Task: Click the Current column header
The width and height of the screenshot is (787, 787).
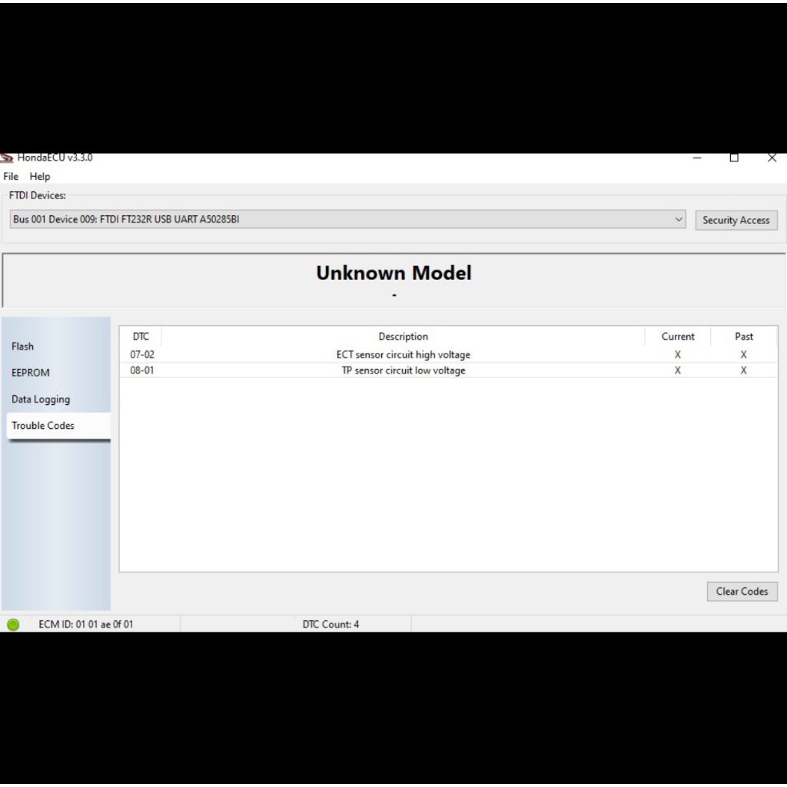Action: coord(678,337)
